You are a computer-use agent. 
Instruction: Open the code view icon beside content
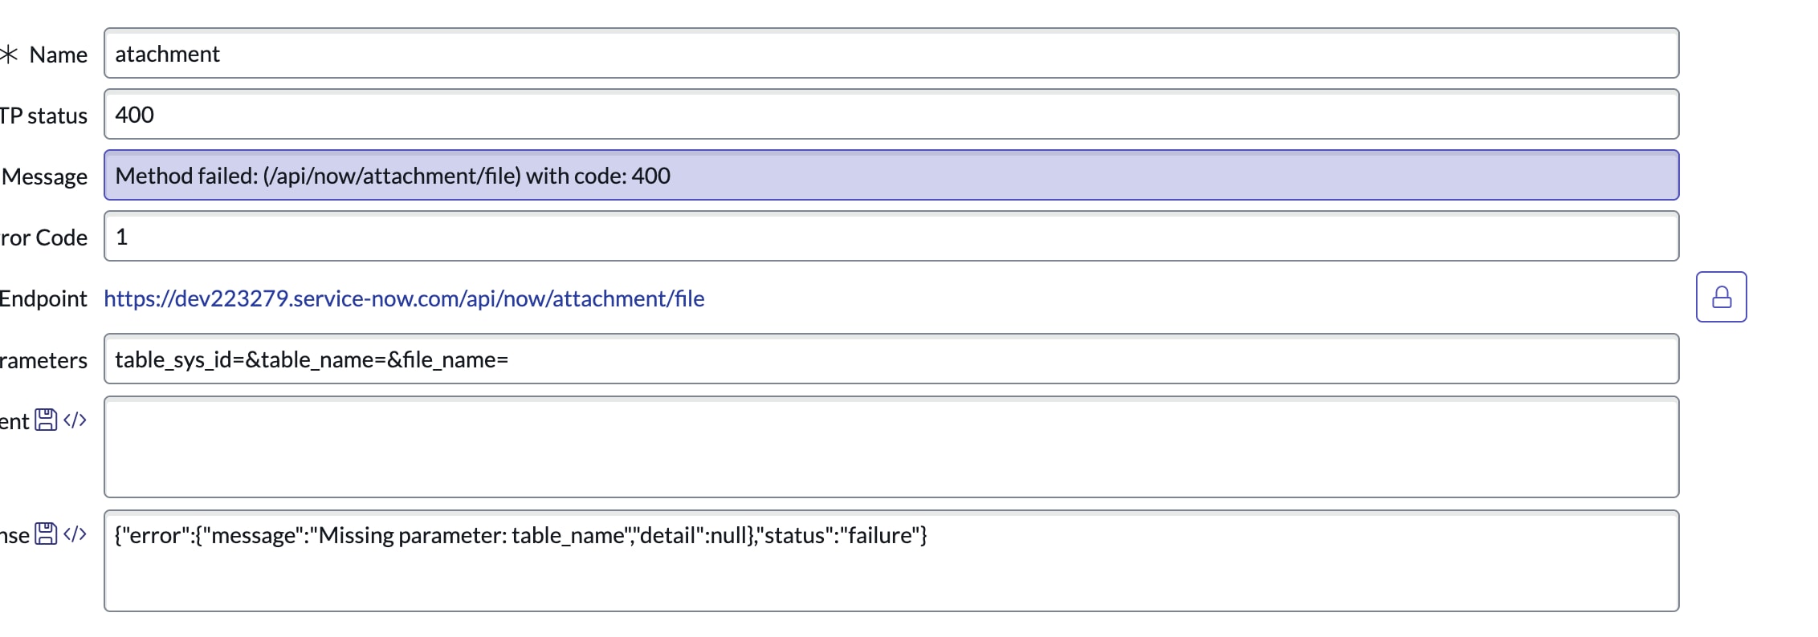75,419
